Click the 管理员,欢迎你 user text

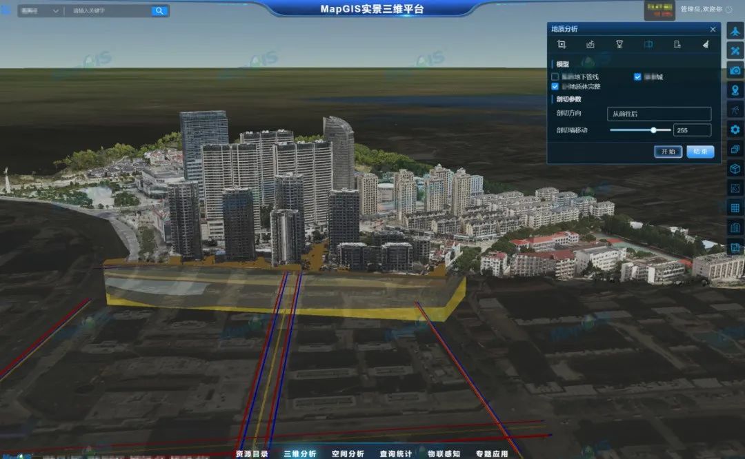point(702,9)
